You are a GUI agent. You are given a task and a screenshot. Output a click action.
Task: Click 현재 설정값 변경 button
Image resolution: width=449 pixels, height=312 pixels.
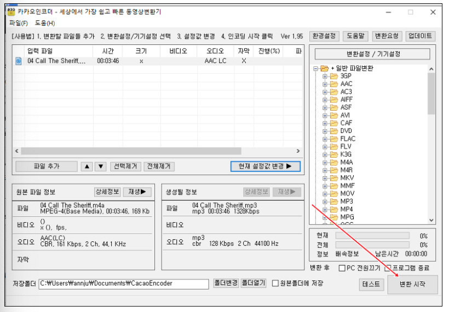[x=265, y=166]
